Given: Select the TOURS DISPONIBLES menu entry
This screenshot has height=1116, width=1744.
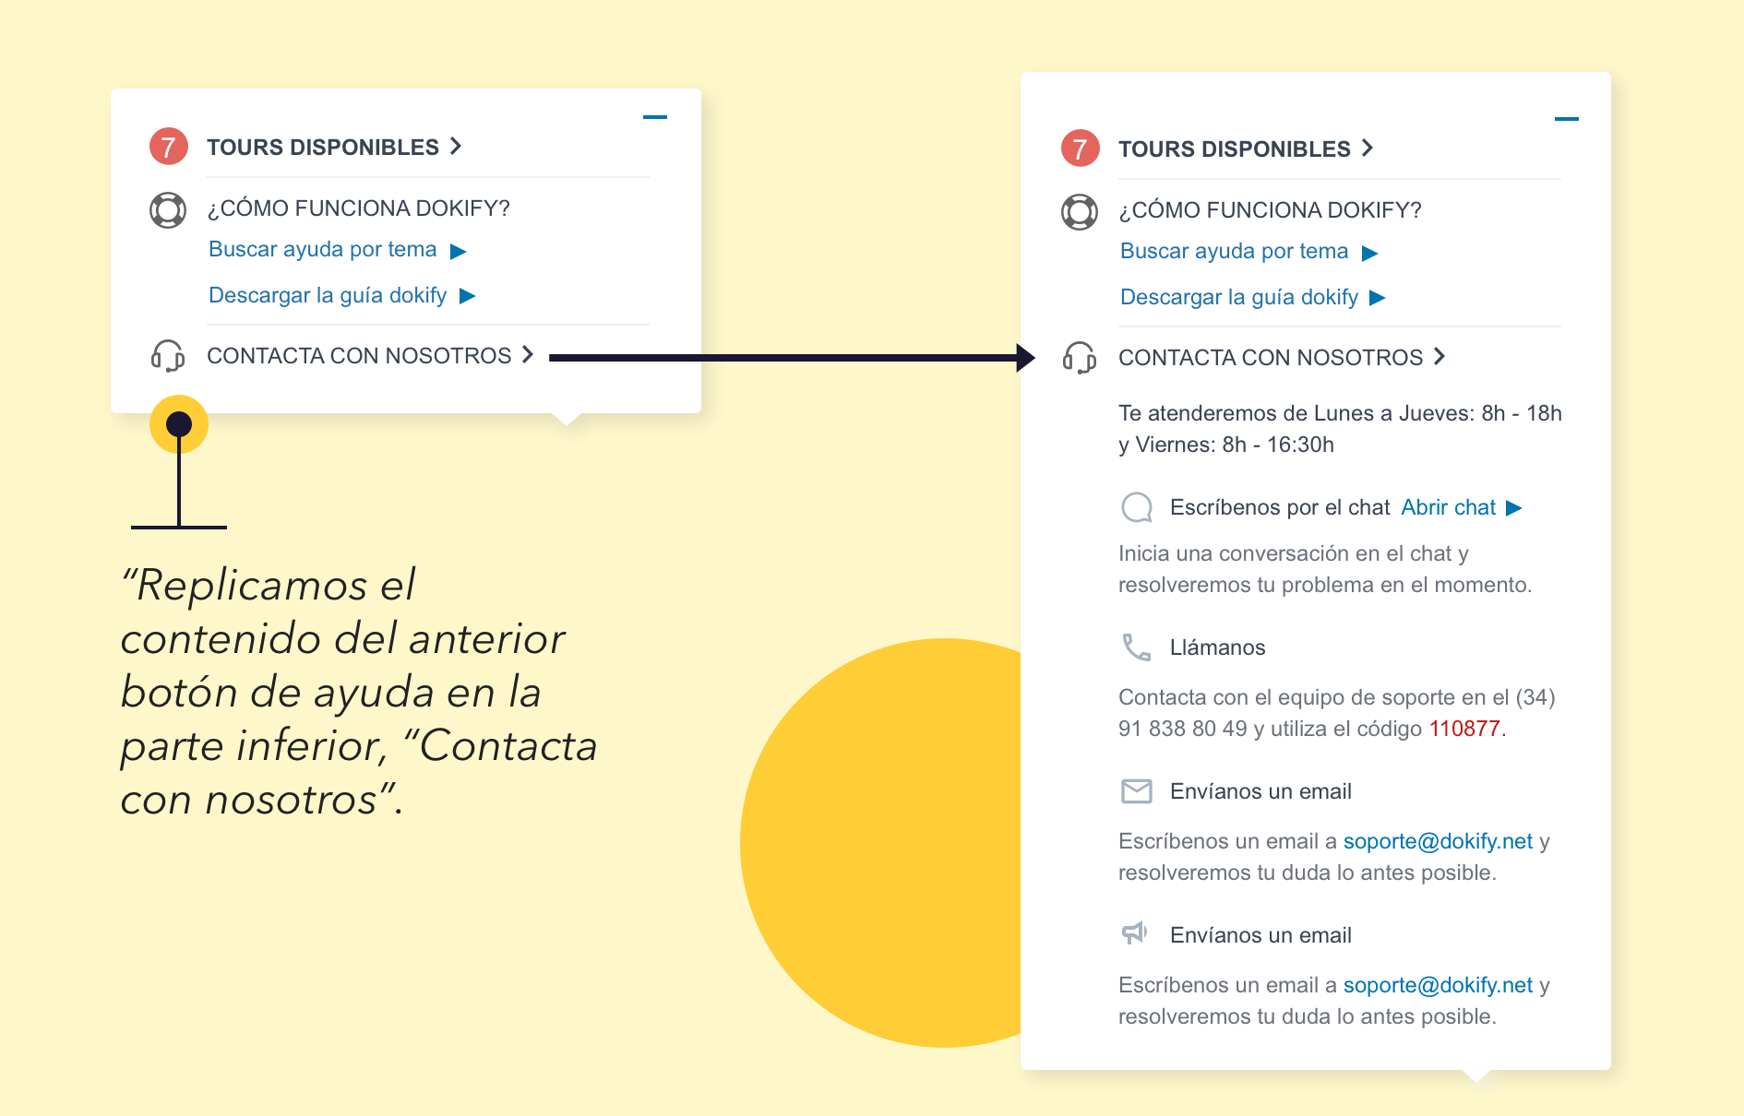Looking at the screenshot, I should click(322, 146).
